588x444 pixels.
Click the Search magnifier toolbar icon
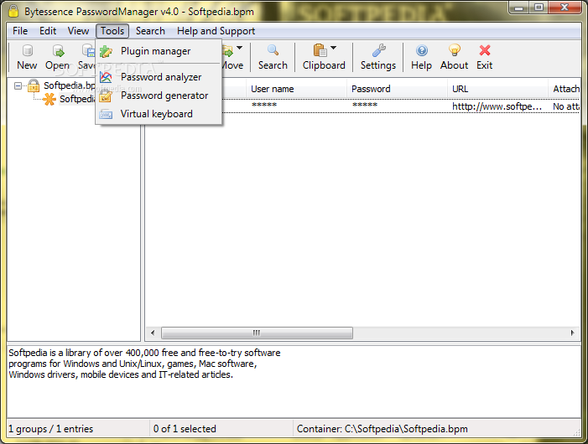[273, 50]
